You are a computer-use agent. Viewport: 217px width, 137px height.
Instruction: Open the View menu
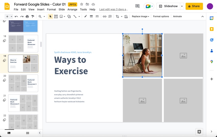click(x=31, y=9)
